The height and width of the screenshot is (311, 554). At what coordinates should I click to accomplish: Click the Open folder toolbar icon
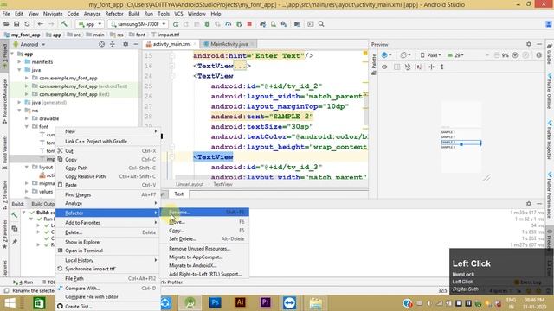6,24
